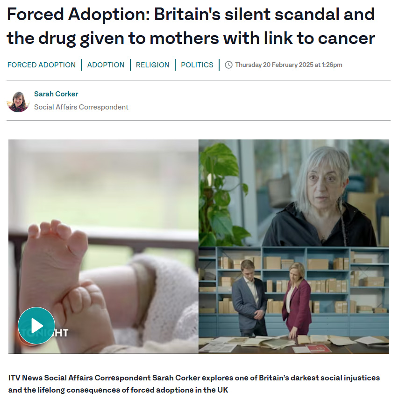Click the baby feet video thumbnail
This screenshot has width=399, height=401.
103,246
